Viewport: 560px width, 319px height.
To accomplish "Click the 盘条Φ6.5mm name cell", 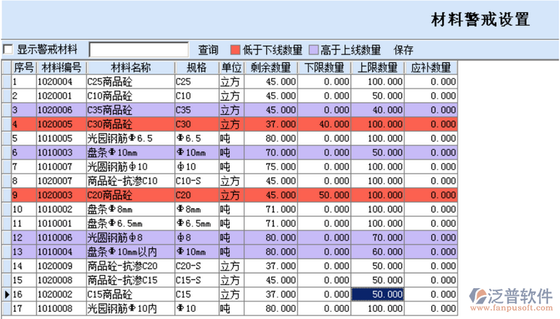I will click(131, 223).
